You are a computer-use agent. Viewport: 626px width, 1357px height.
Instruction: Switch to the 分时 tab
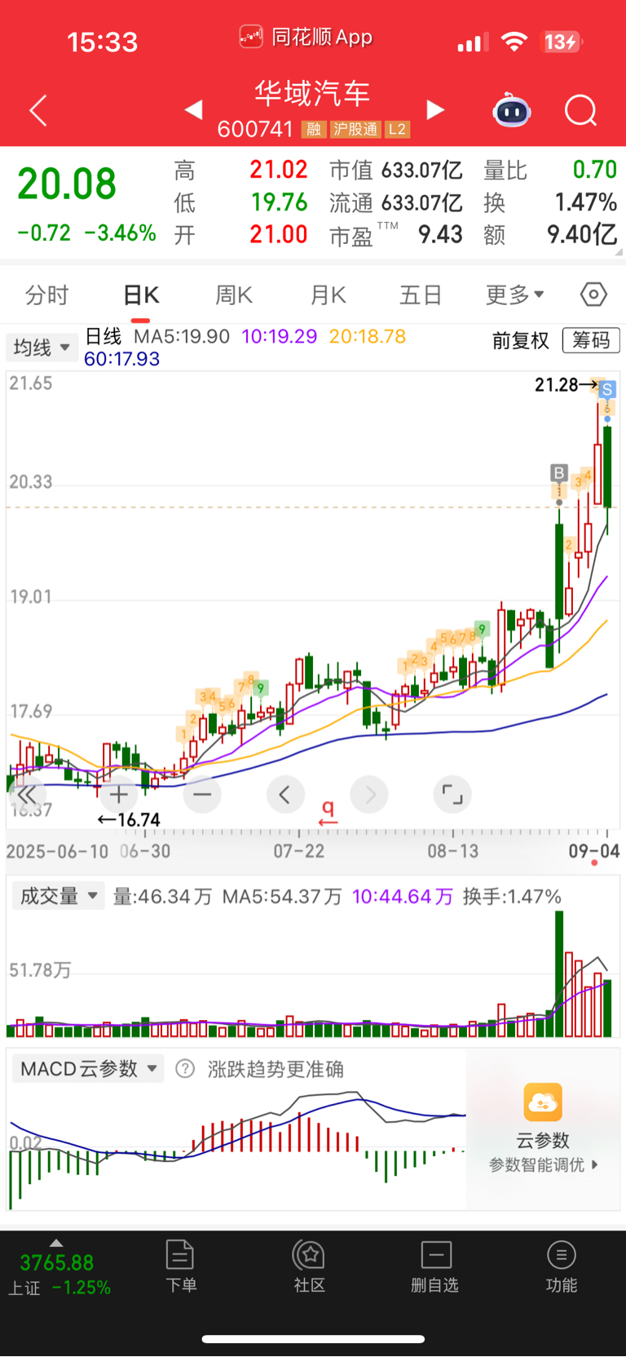click(47, 295)
